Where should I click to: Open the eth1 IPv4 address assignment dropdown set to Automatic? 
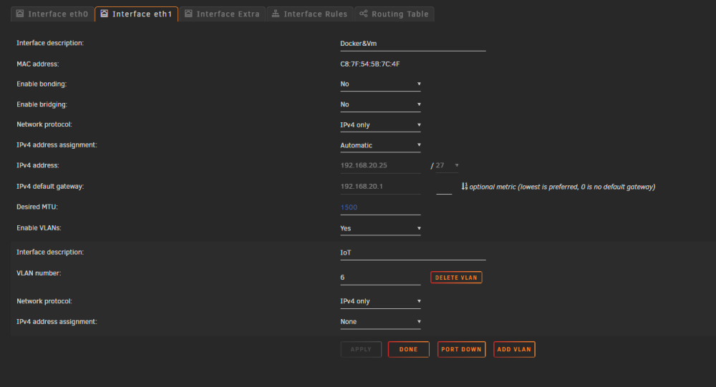tap(380, 146)
